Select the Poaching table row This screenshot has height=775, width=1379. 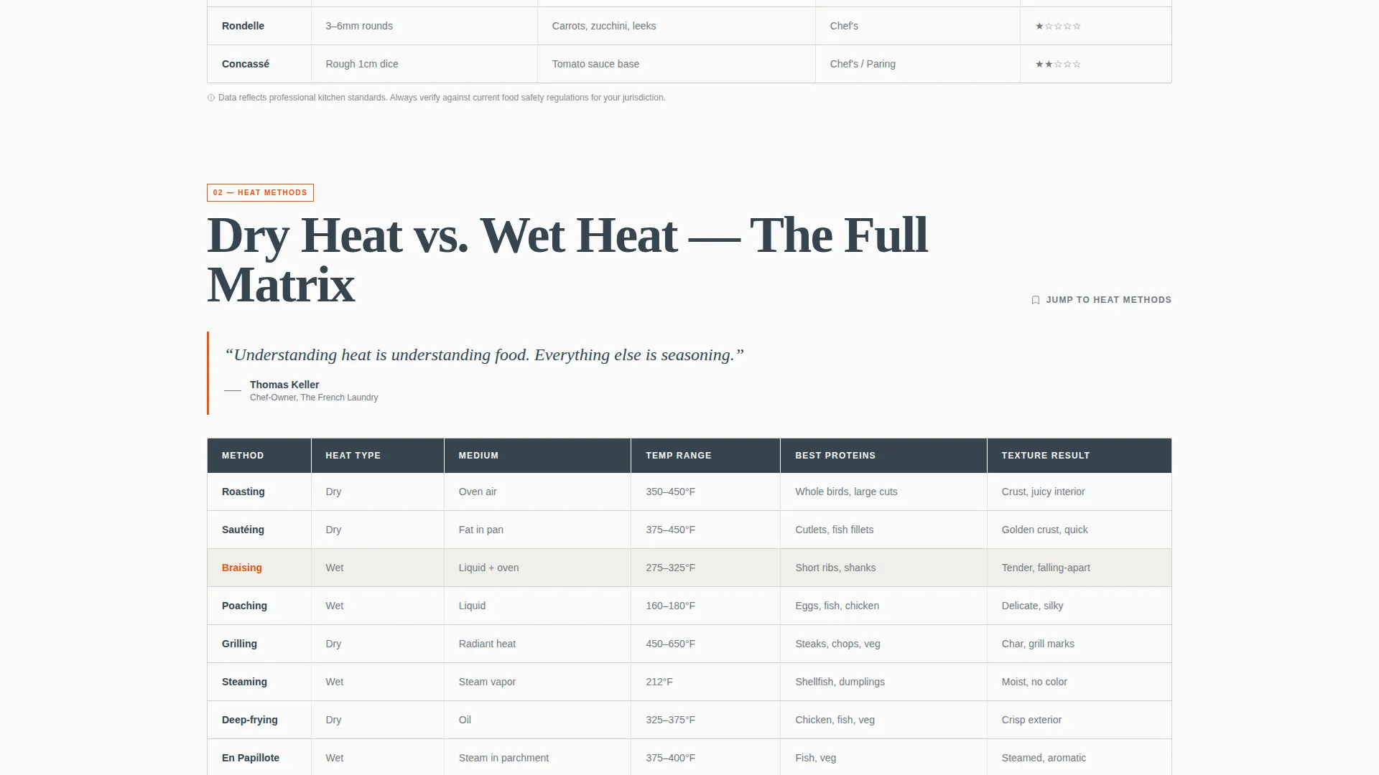(x=689, y=606)
